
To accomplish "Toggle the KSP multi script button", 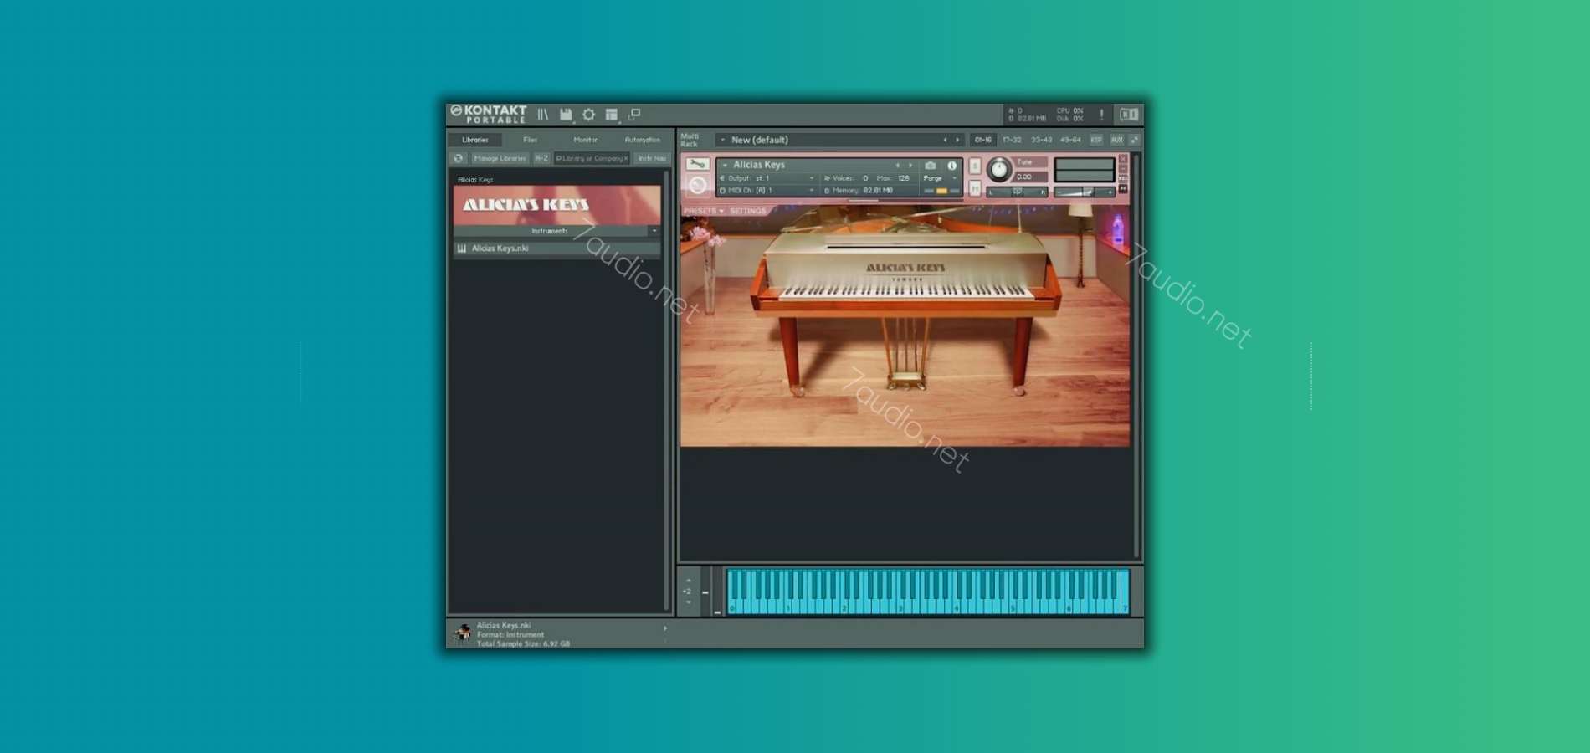I will 1096,140.
